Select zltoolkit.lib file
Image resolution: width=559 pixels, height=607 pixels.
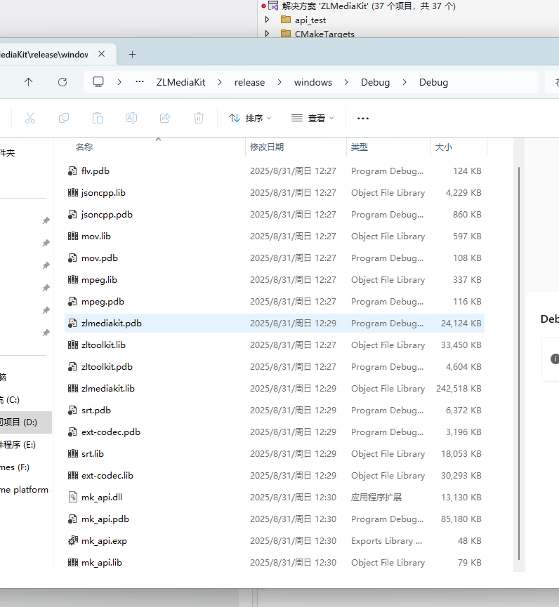pyautogui.click(x=275, y=345)
